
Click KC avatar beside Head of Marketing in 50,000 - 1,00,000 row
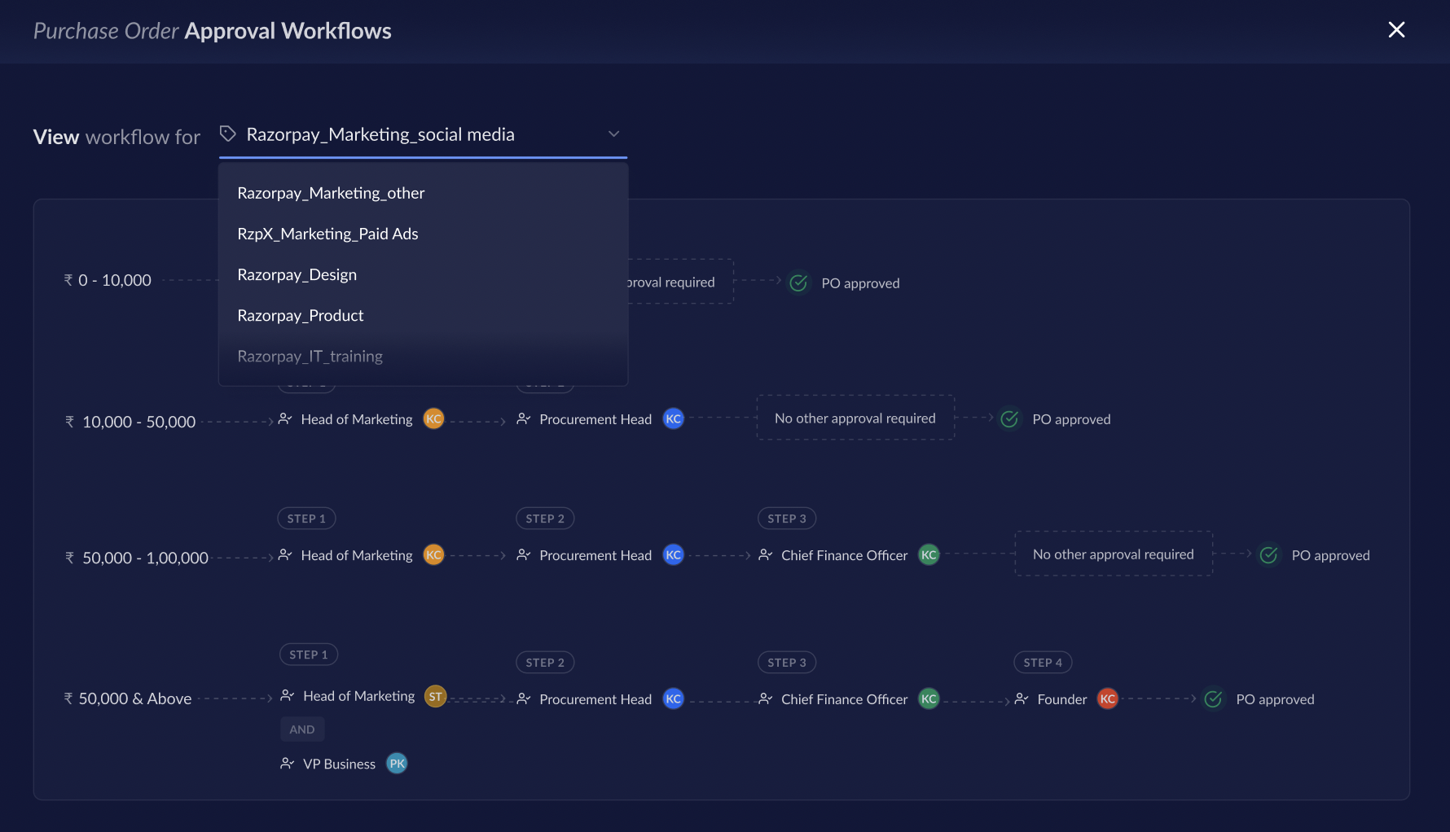433,554
